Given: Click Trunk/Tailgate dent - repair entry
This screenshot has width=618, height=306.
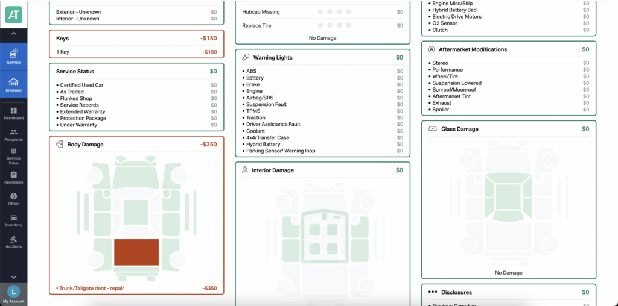Looking at the screenshot, I should click(136, 289).
